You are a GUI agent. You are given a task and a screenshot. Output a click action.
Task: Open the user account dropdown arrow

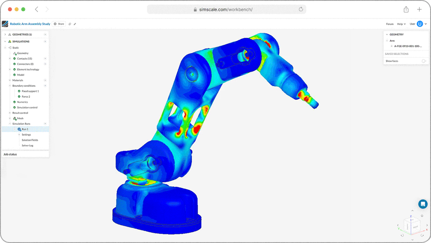pyautogui.click(x=426, y=24)
